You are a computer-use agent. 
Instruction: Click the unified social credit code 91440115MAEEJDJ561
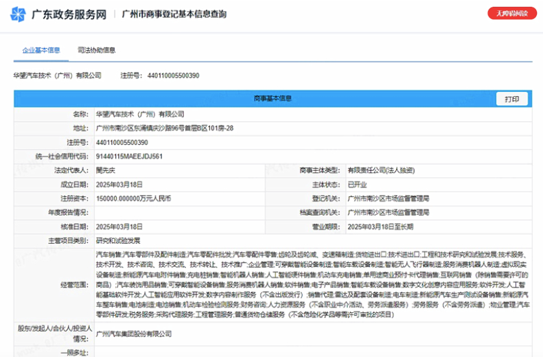click(x=129, y=157)
